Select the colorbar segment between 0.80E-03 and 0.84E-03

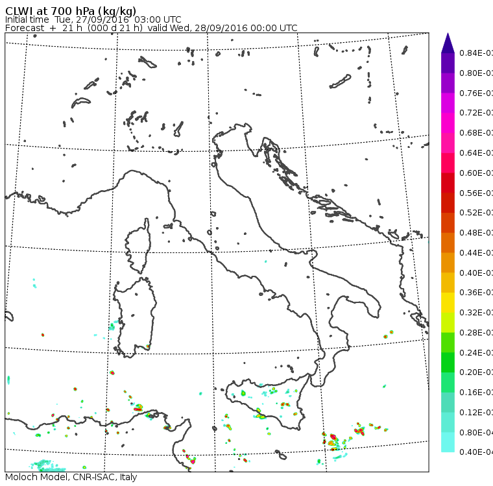[448, 63]
